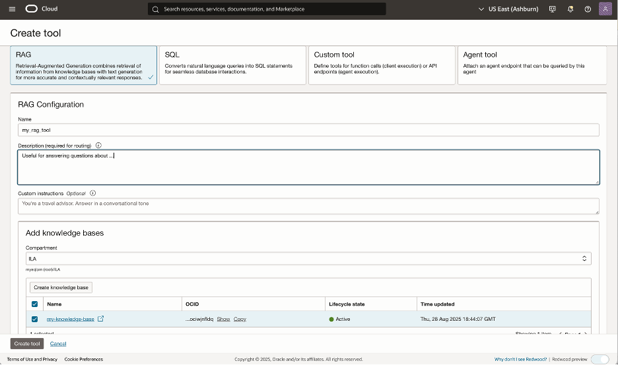Click the Create knowledge base button
This screenshot has height=365, width=618.
click(x=62, y=287)
